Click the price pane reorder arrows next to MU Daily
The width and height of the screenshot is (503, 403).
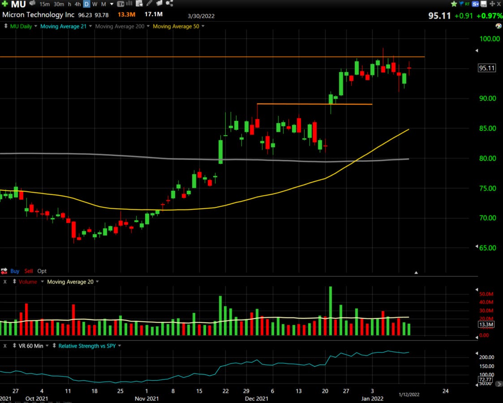[6, 26]
